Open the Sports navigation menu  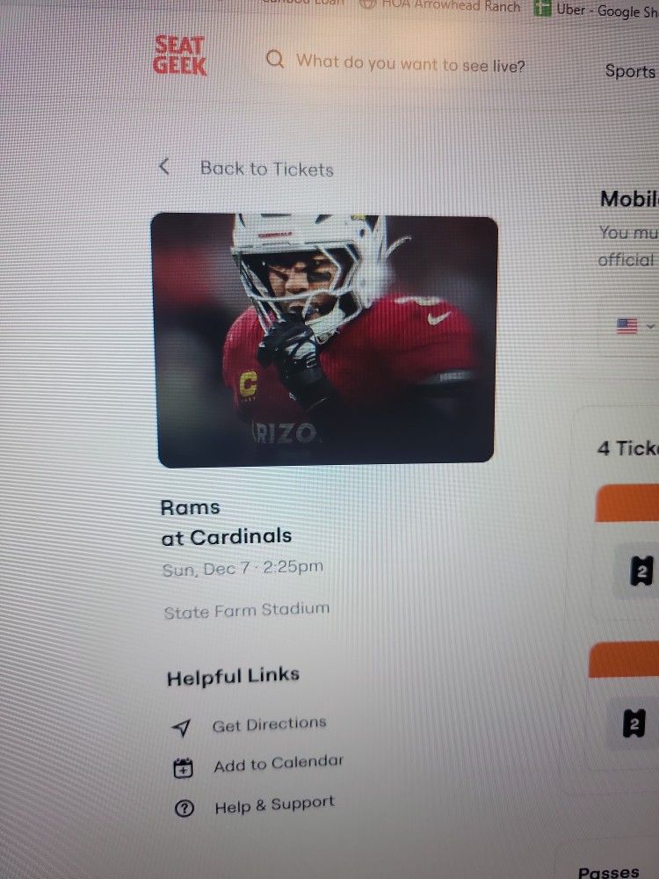point(629,71)
